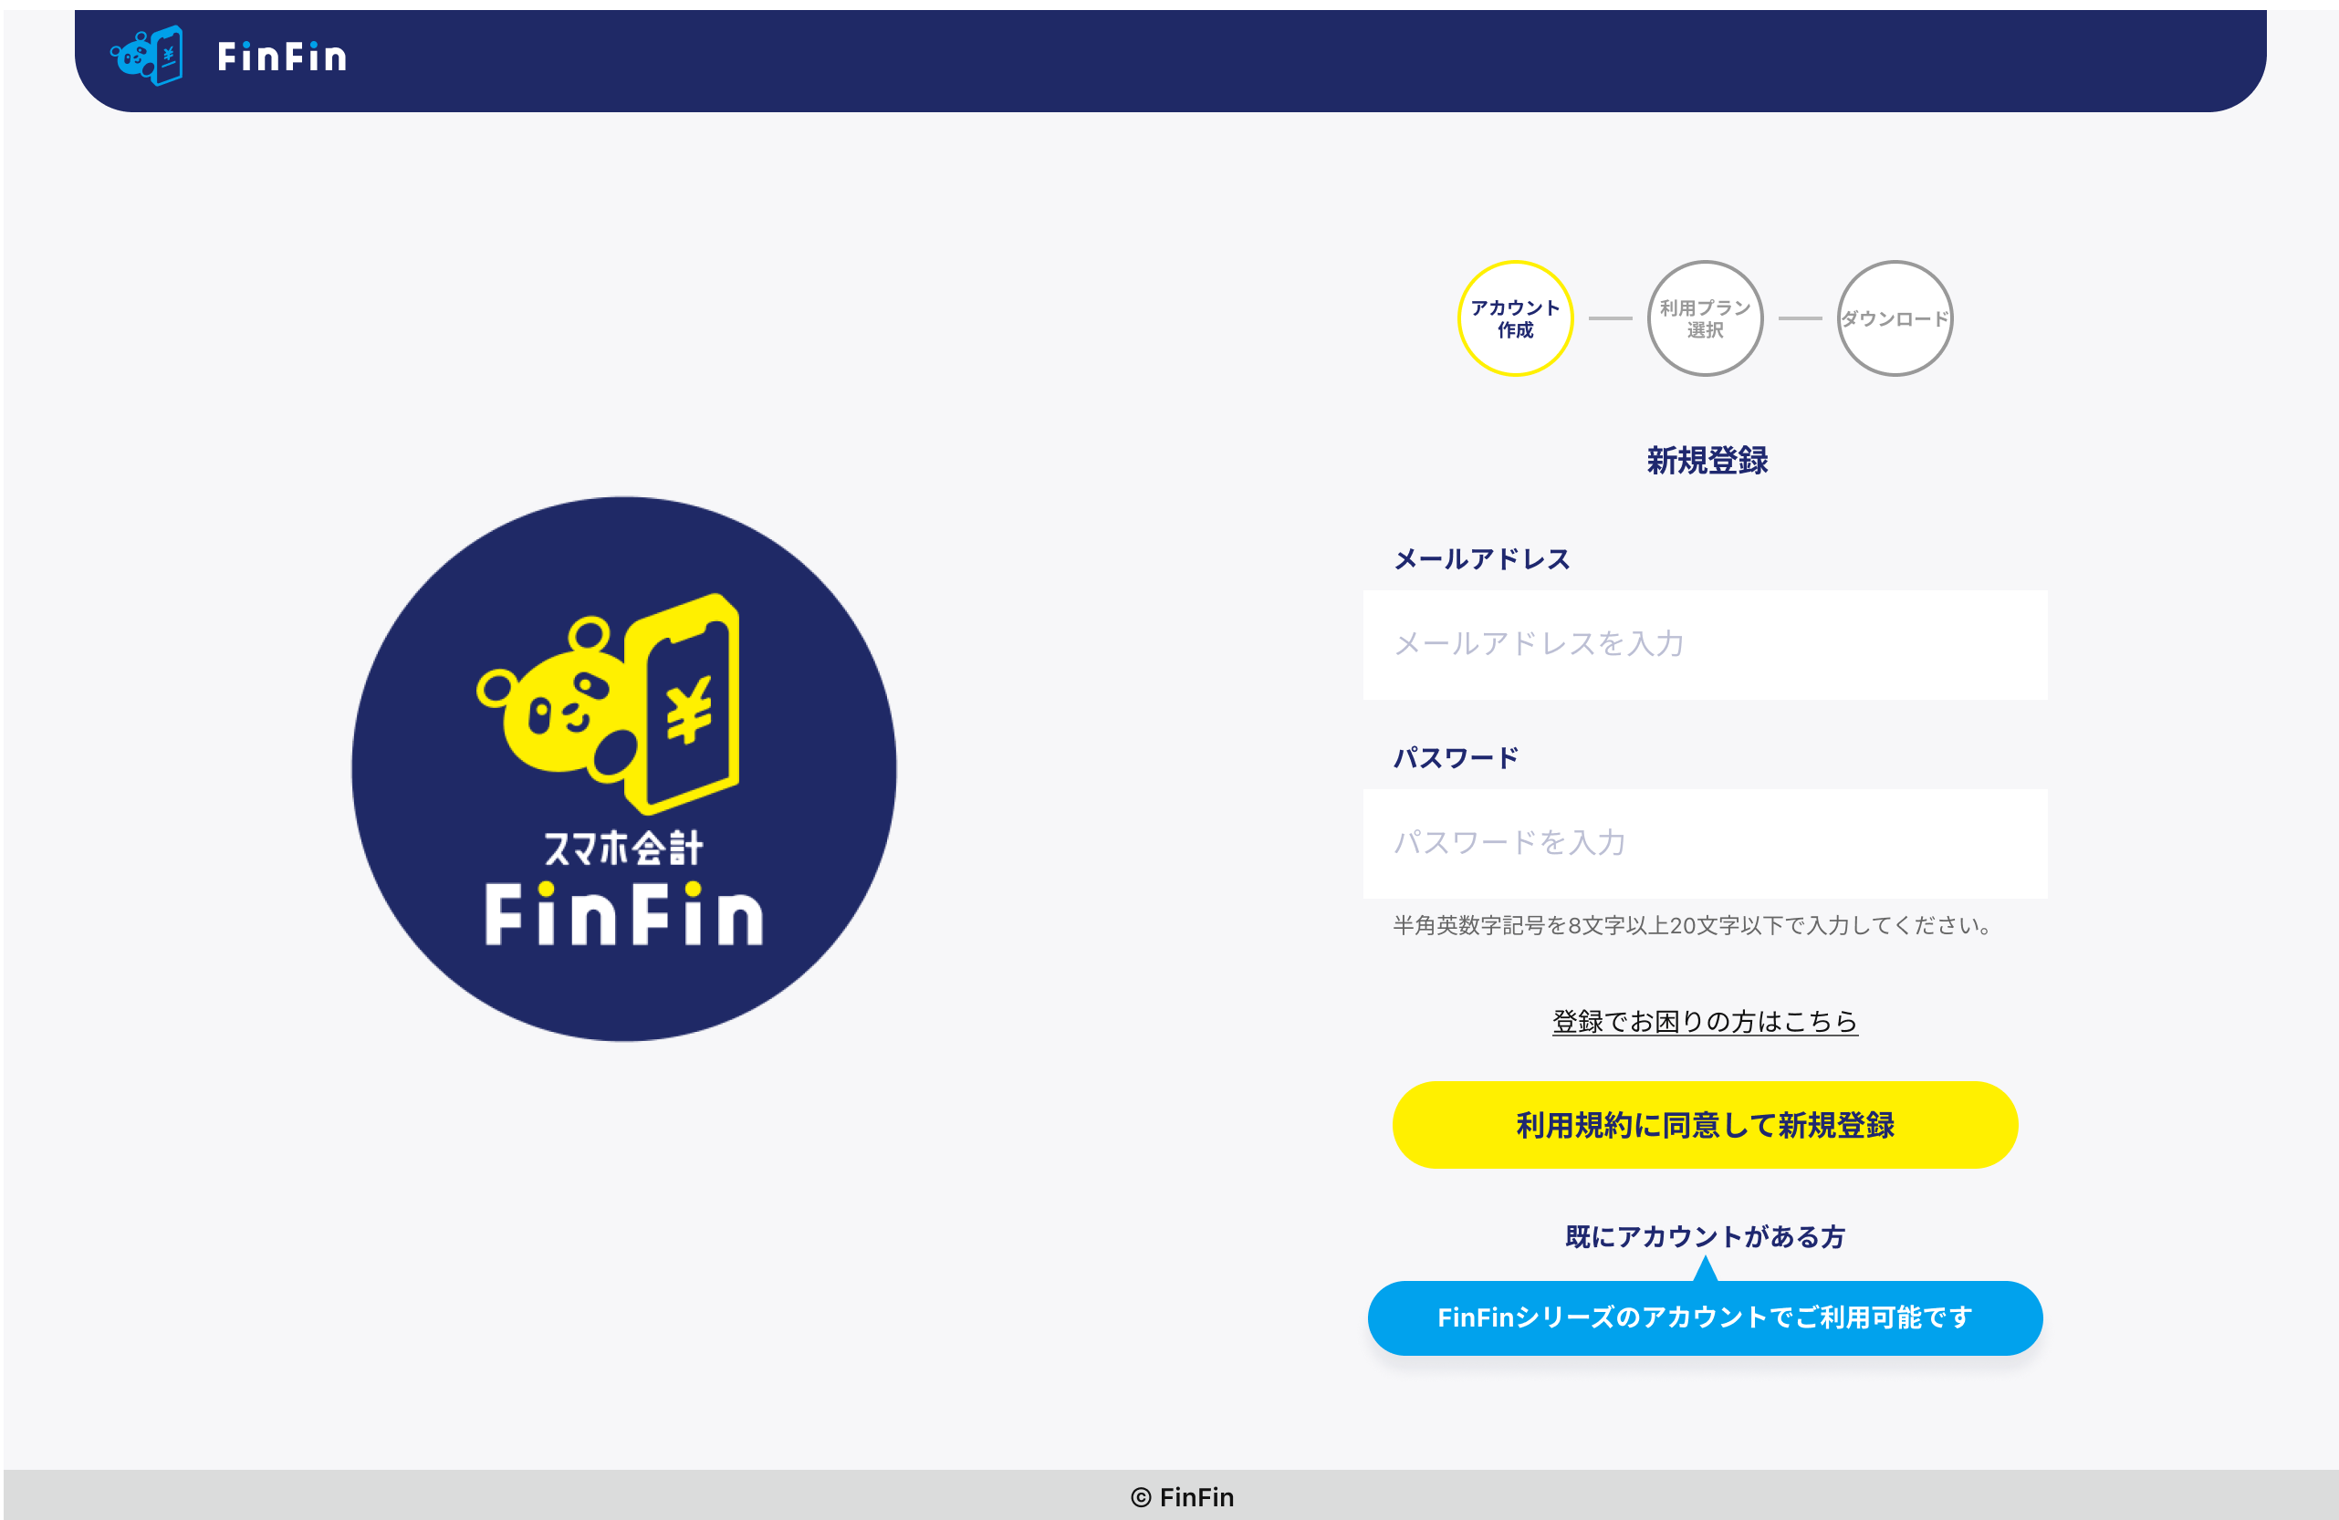Click the 新規登録 heading text
Screen dimensions: 2339x1520
1707,461
